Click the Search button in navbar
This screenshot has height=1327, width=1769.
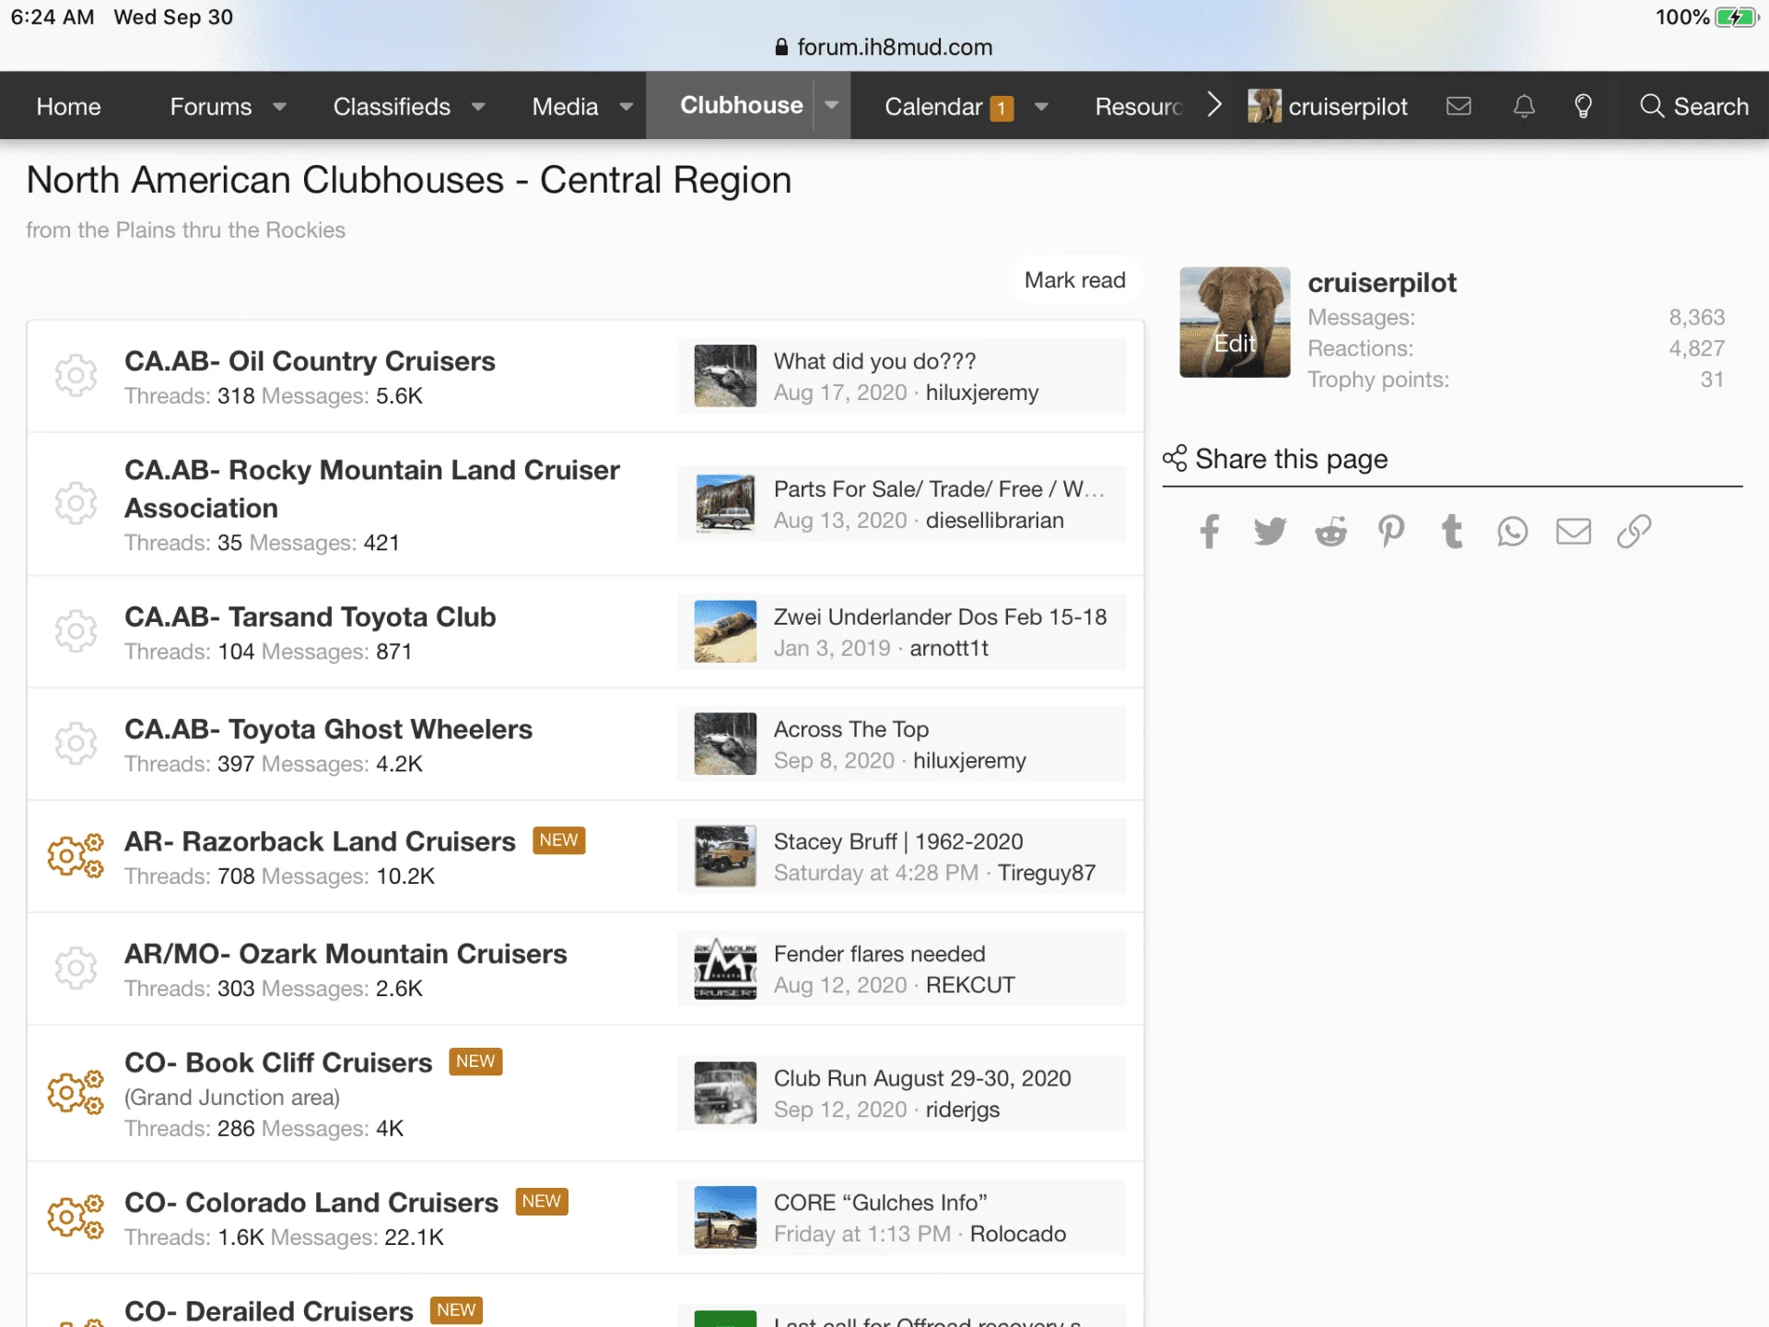[x=1693, y=106]
